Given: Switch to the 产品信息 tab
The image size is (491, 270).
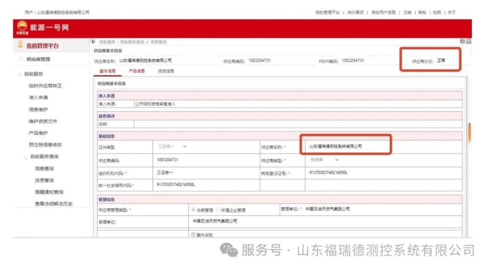Looking at the screenshot, I should 137,71.
